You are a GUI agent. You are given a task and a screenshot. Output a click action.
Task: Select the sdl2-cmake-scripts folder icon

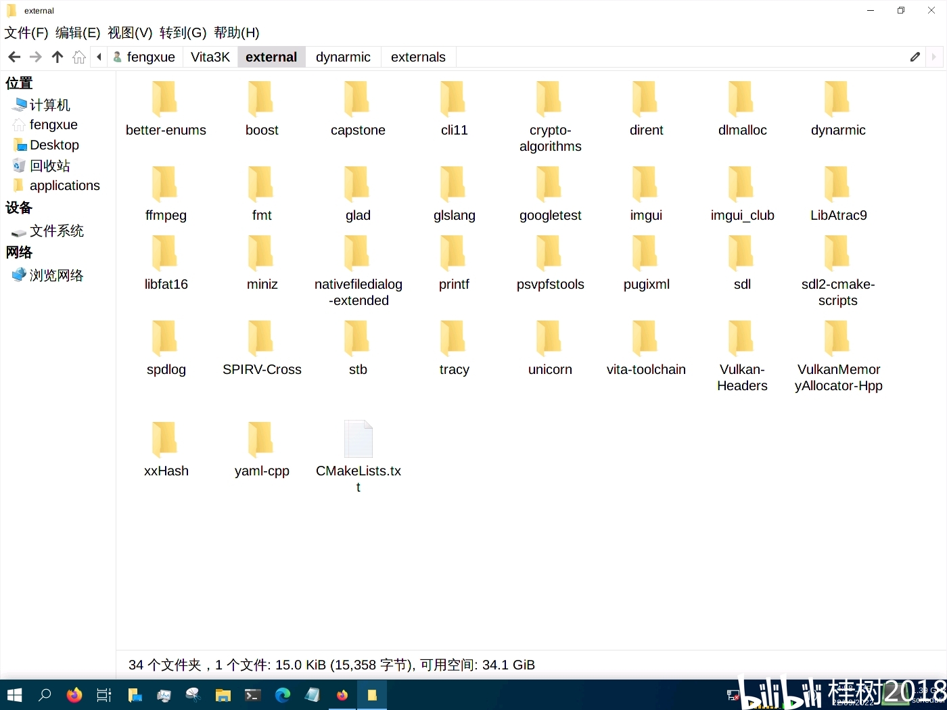(837, 253)
